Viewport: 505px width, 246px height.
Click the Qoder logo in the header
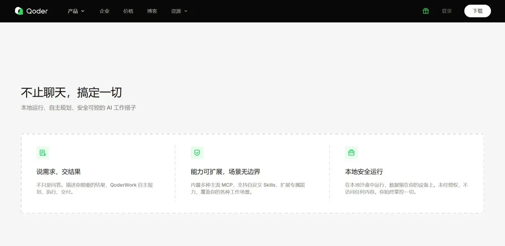(x=31, y=11)
